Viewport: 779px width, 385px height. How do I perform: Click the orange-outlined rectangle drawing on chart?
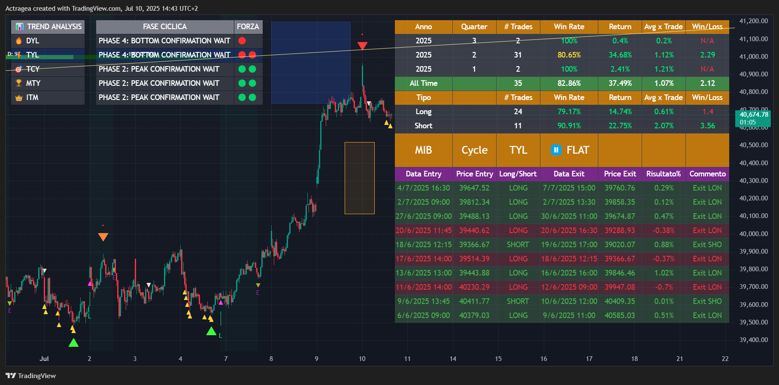pyautogui.click(x=360, y=178)
